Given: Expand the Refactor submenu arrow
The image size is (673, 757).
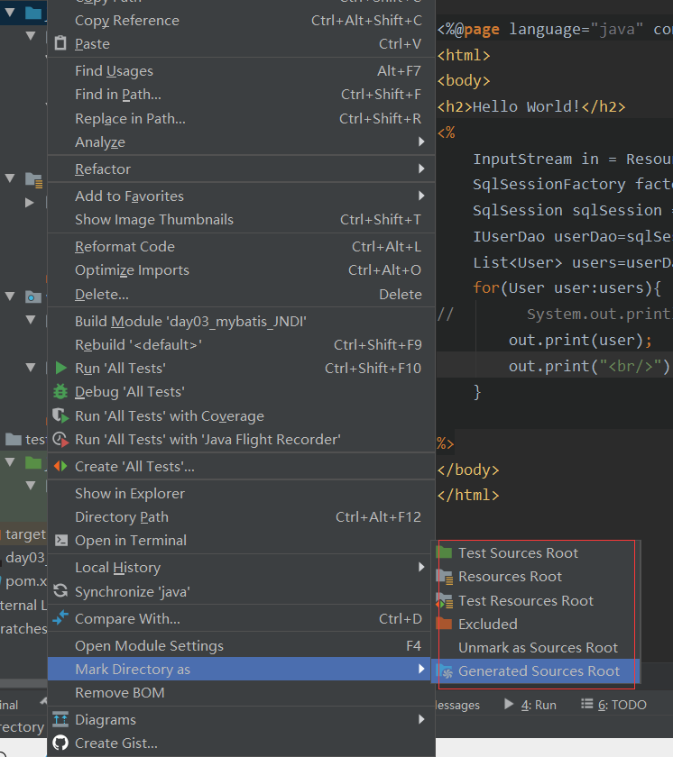Looking at the screenshot, I should coord(421,169).
